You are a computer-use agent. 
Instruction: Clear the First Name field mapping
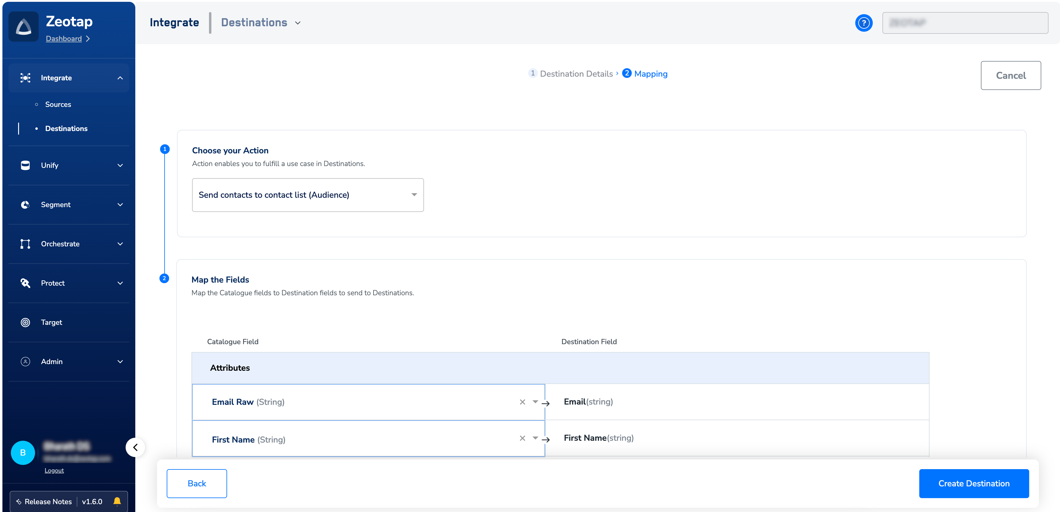(522, 438)
